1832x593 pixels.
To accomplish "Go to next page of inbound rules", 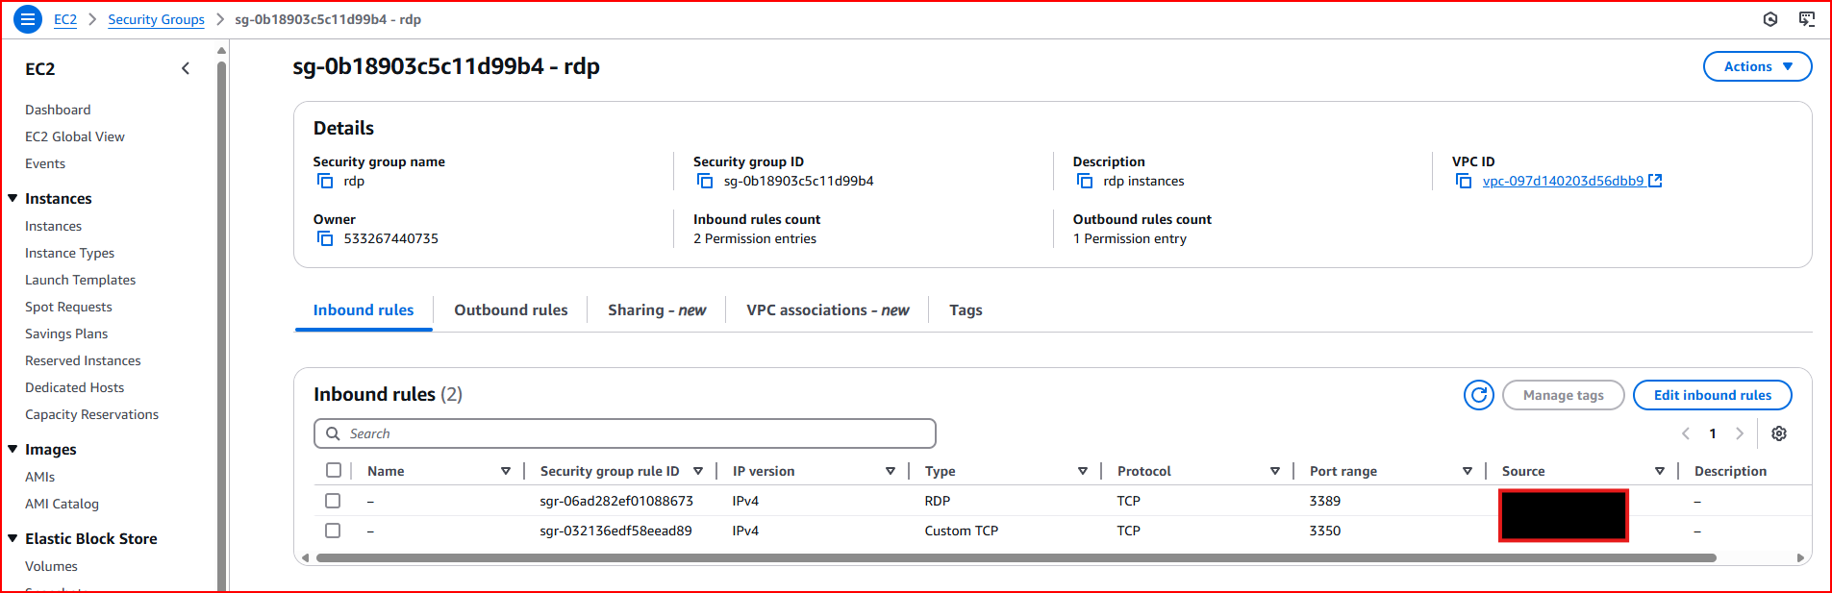I will click(1740, 433).
